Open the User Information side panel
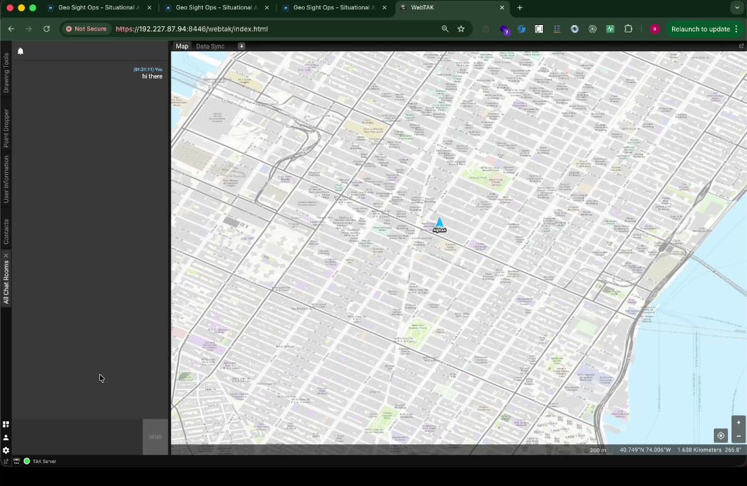 pyautogui.click(x=5, y=179)
